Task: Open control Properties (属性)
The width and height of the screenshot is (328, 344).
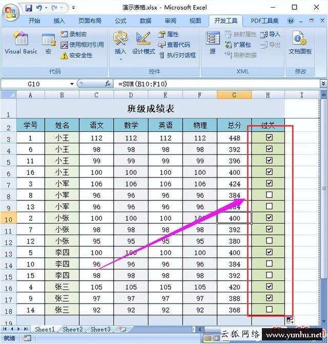Action: click(169, 34)
